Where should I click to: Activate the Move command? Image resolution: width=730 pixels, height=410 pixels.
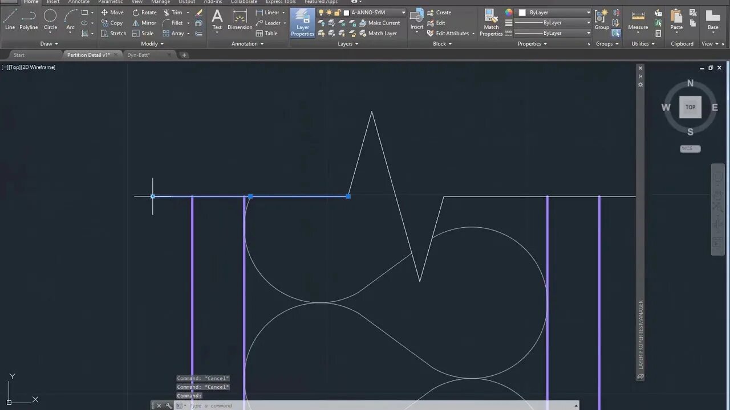tap(112, 13)
